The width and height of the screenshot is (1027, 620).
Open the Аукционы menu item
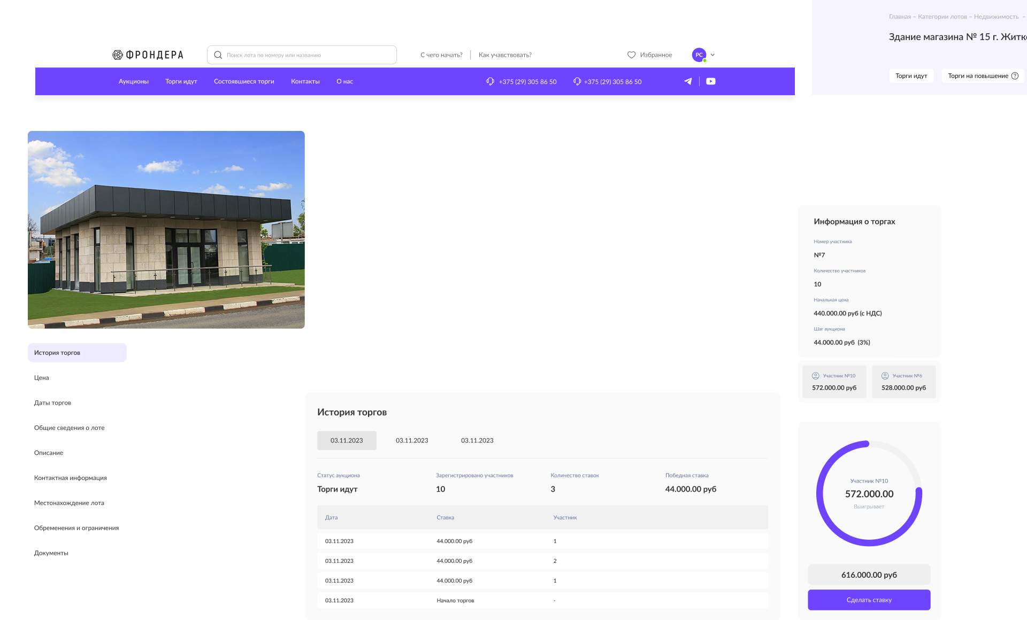click(x=133, y=81)
